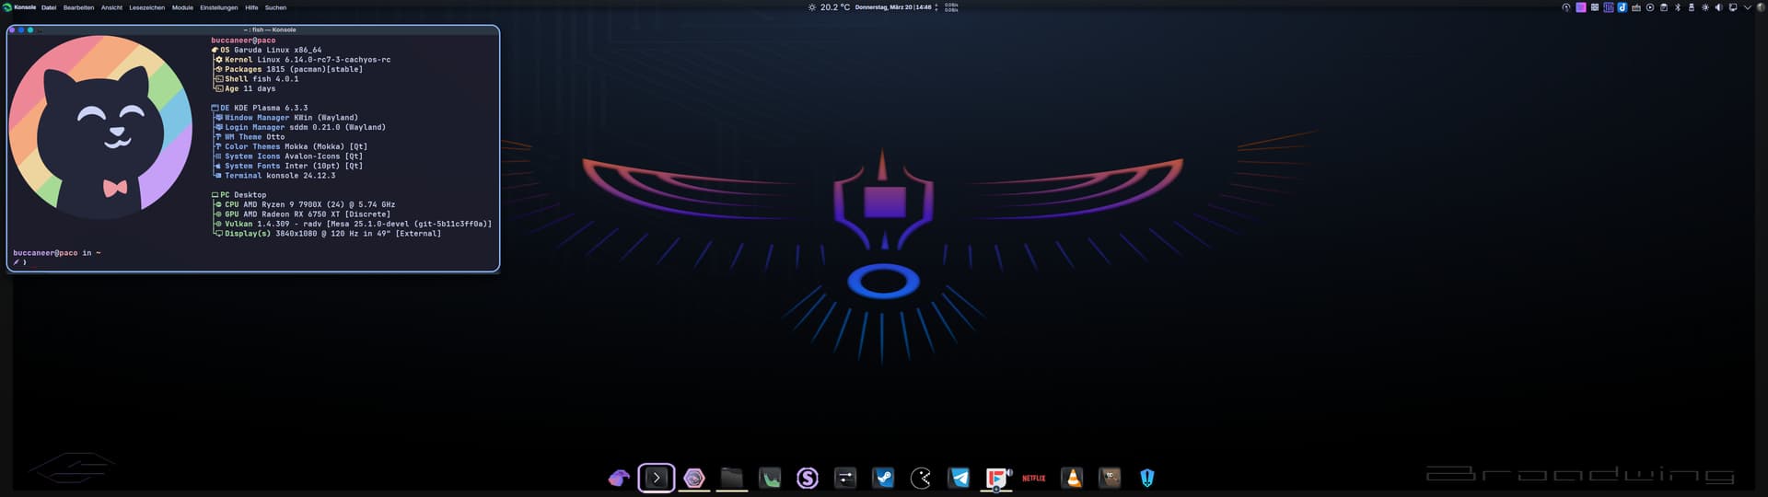Viewport: 1768px width, 497px height.
Task: Click the purple mixer sliders tray icon
Action: click(1609, 7)
